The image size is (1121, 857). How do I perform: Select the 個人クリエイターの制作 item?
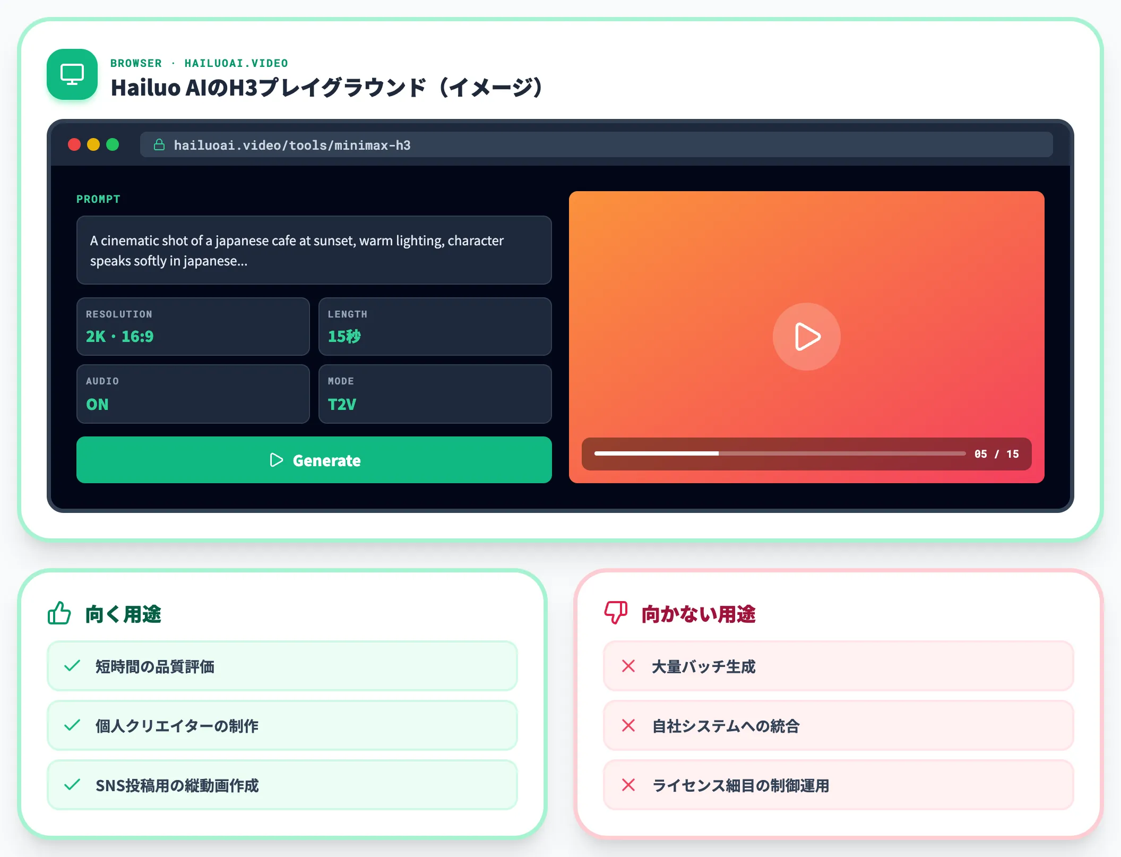point(282,725)
